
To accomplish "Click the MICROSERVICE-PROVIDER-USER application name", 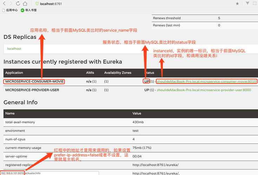I will [x=32, y=90].
